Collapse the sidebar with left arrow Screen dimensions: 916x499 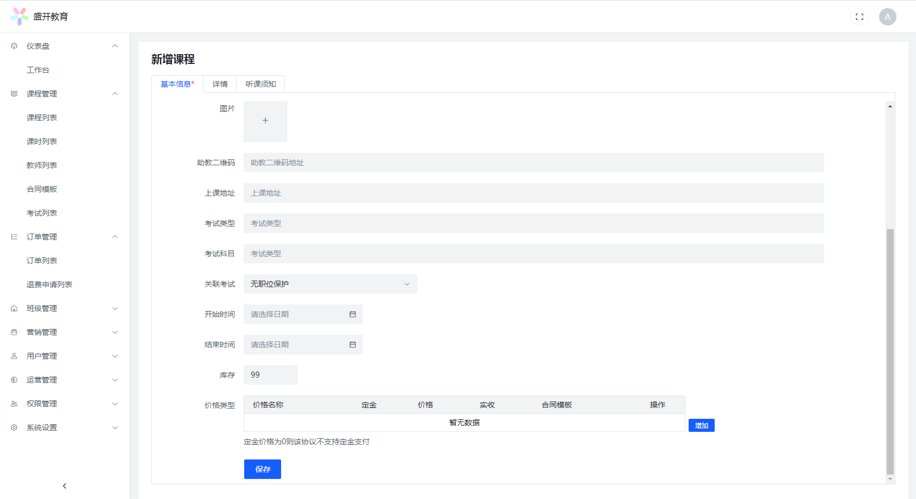[x=65, y=486]
